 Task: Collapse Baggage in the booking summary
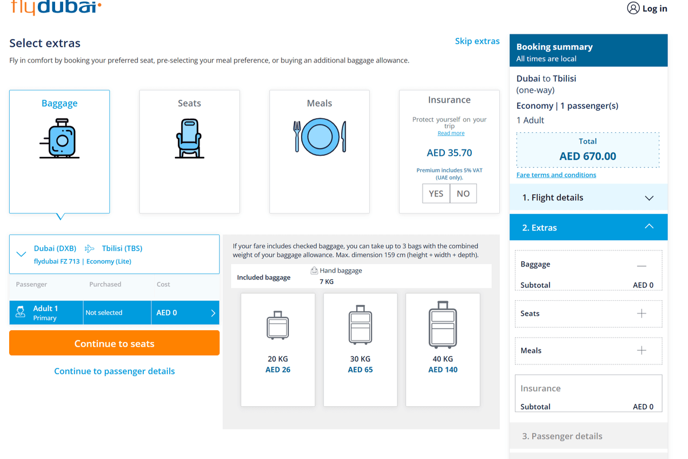click(642, 266)
